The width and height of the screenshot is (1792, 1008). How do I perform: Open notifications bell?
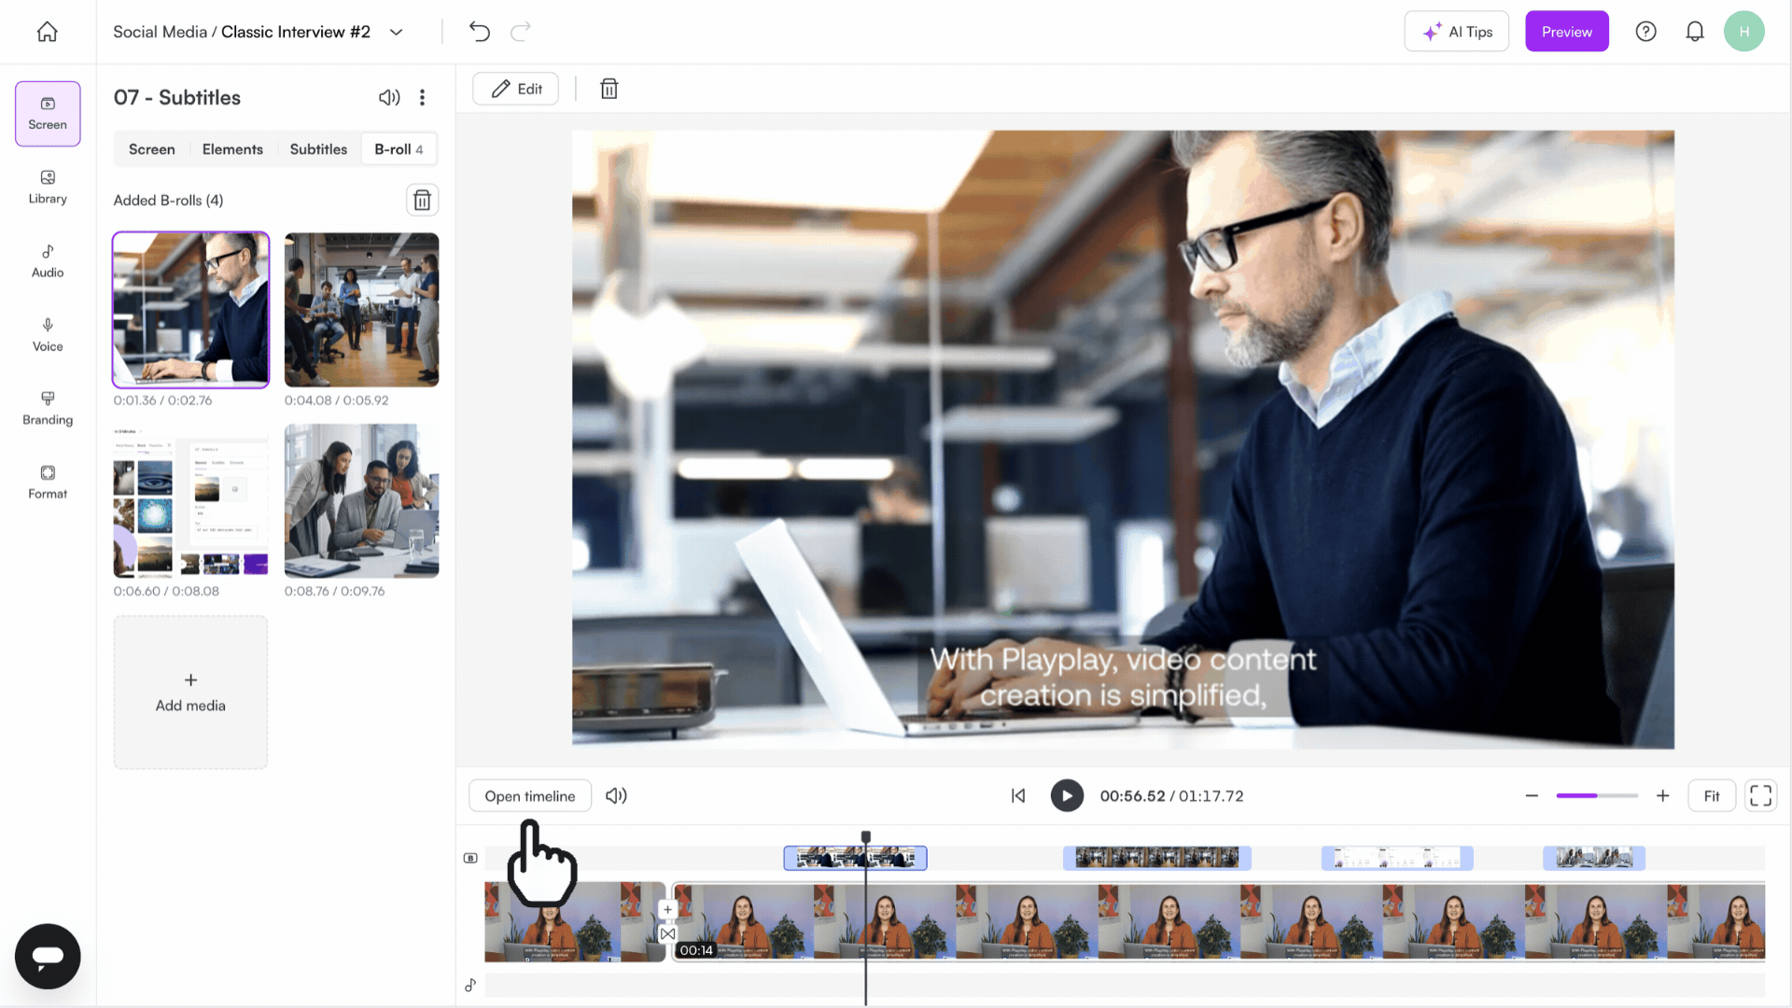pos(1695,32)
